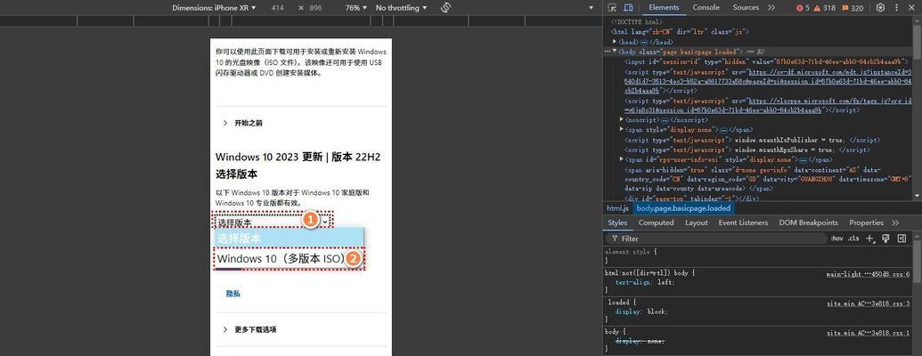The height and width of the screenshot is (356, 922).
Task: Select the DOM Breakpoints tab
Action: (808, 222)
